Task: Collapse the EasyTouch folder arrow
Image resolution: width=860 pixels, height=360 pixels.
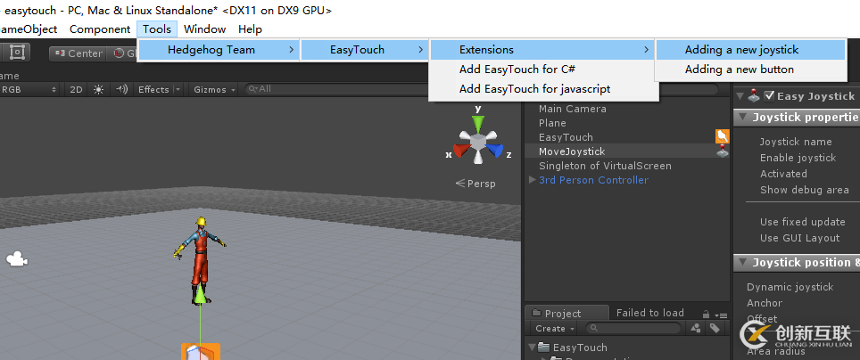Action: tap(532, 347)
